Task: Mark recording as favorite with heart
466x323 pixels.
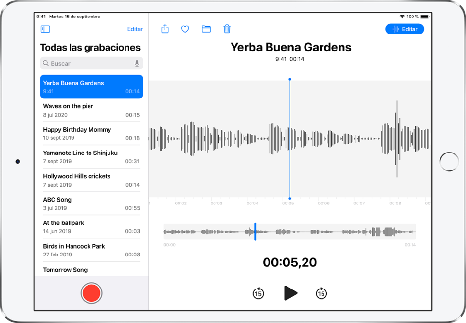Action: 185,29
